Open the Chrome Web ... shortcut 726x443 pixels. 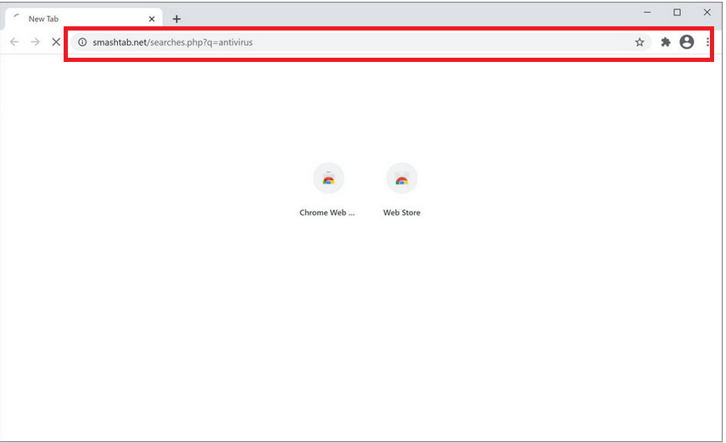click(328, 190)
